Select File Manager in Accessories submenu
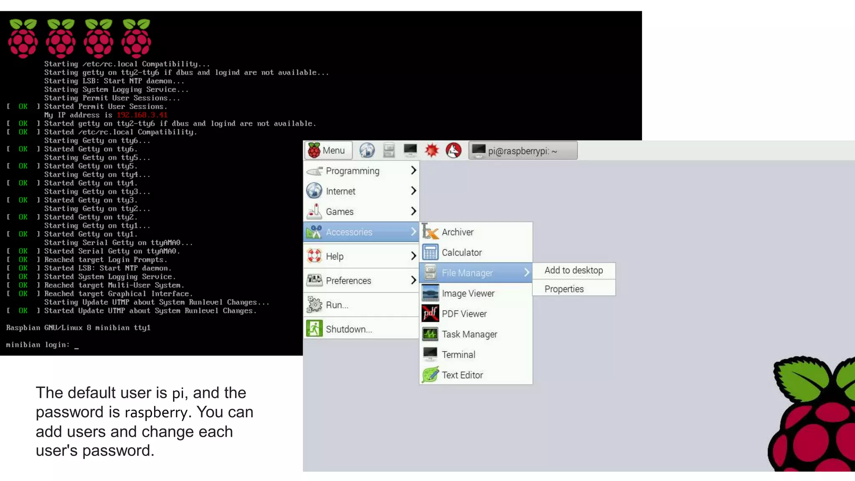 476,273
